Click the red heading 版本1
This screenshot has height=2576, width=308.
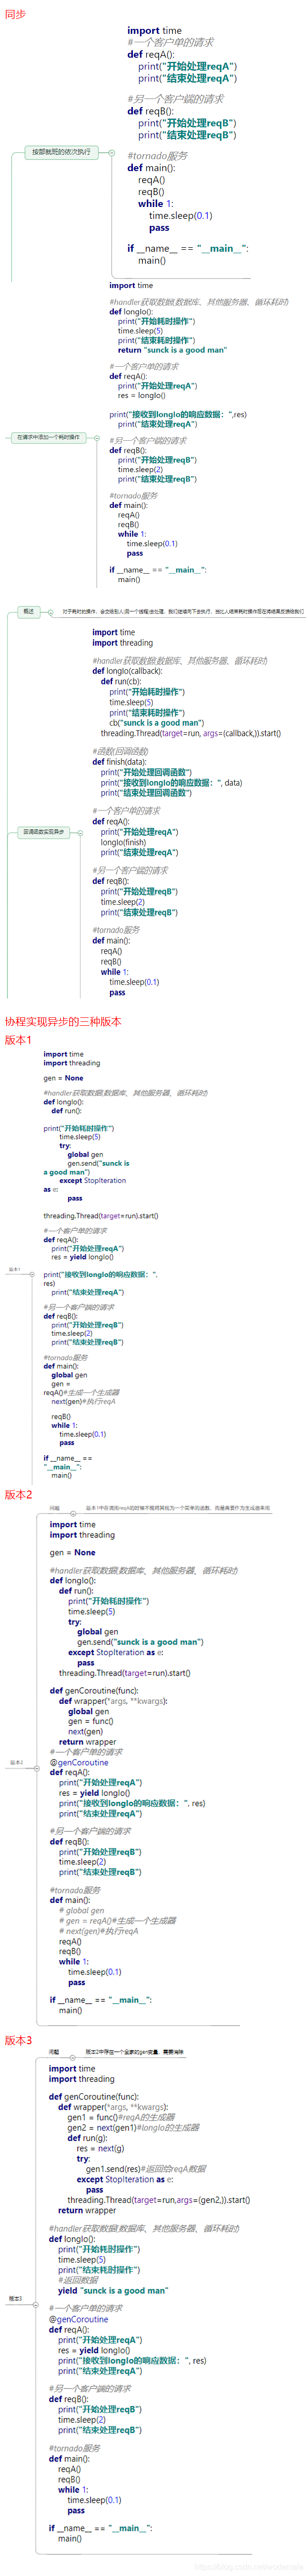pyautogui.click(x=18, y=1040)
